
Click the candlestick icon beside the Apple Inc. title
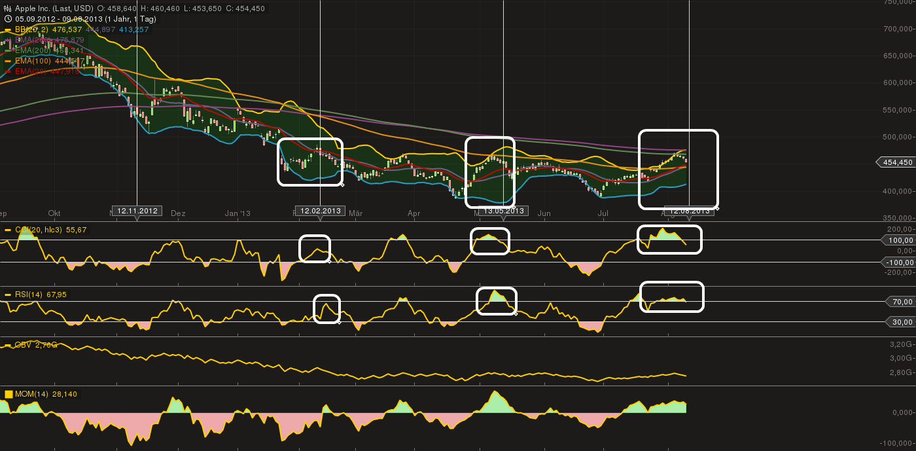pyautogui.click(x=7, y=9)
